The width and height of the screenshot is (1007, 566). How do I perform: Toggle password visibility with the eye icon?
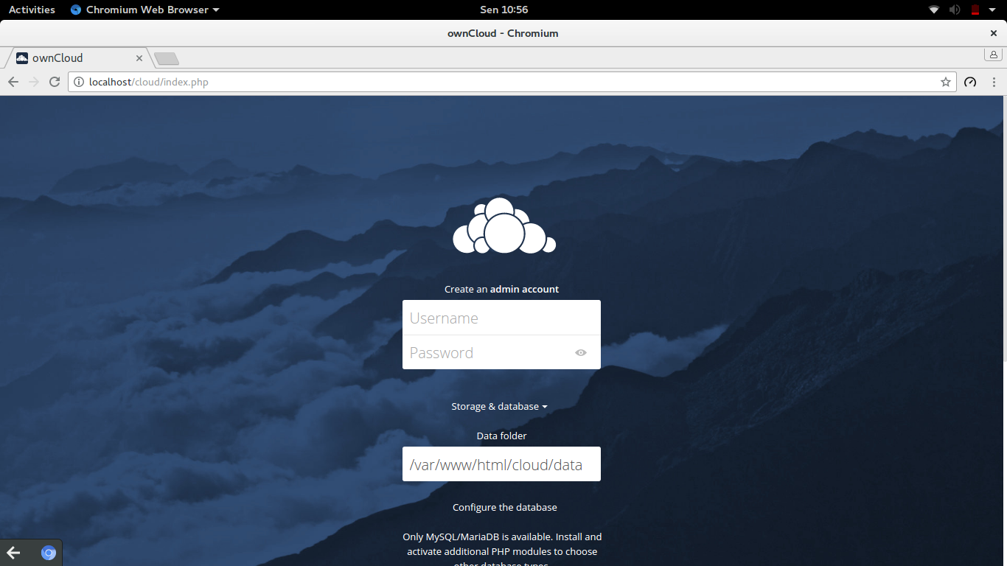coord(581,352)
